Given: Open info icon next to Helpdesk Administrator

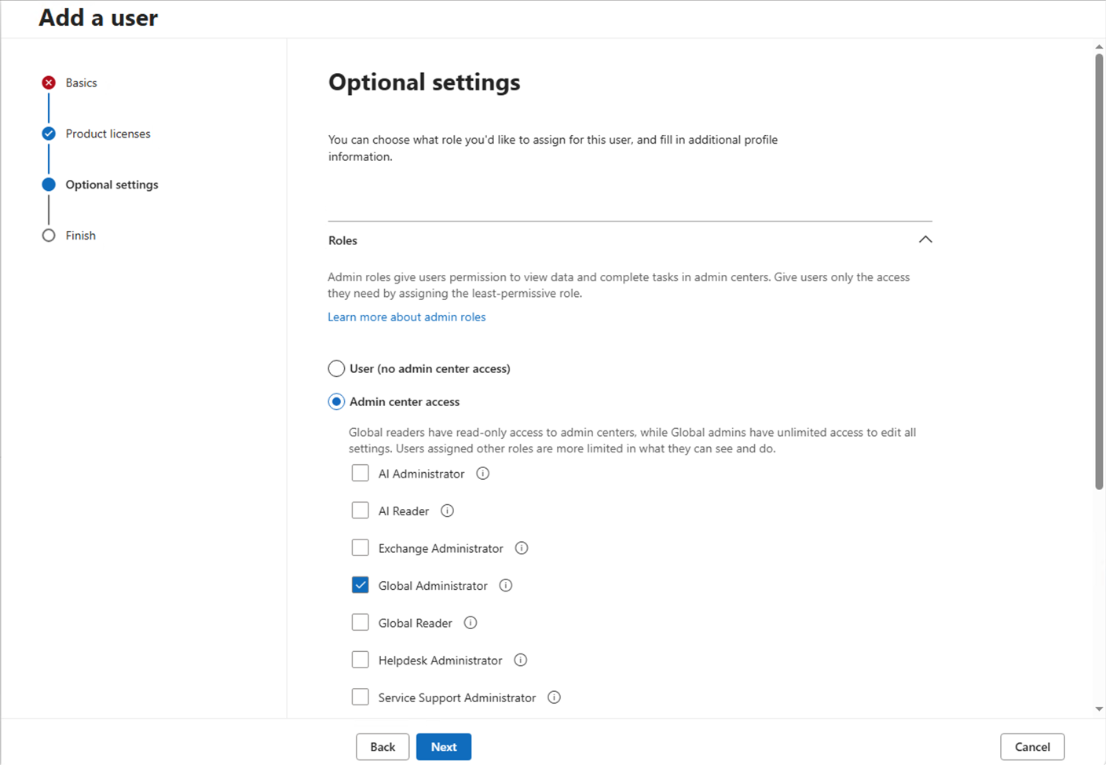Looking at the screenshot, I should [x=521, y=660].
